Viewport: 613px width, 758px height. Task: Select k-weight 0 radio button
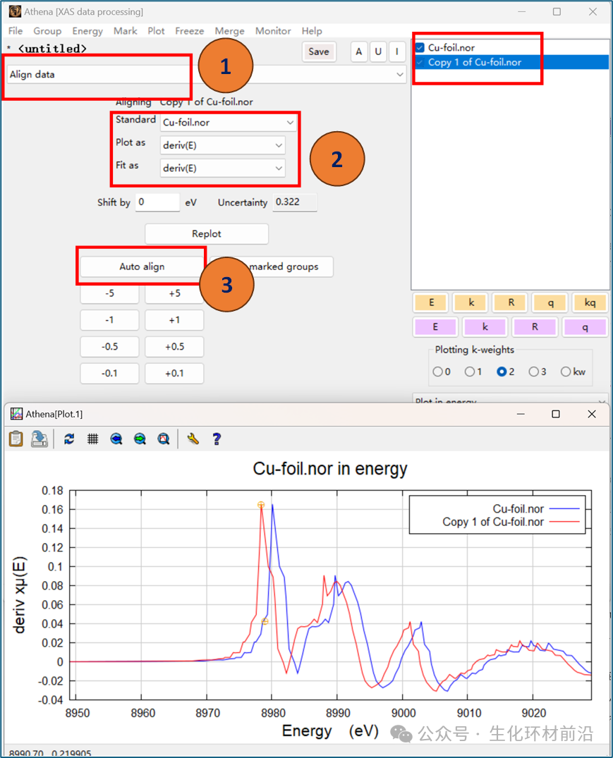click(437, 372)
